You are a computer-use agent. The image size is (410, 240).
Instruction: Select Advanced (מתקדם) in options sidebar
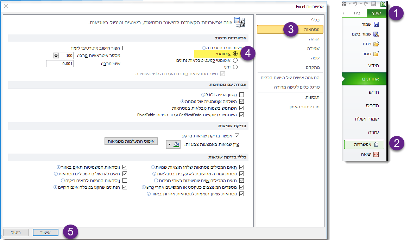tap(312, 67)
